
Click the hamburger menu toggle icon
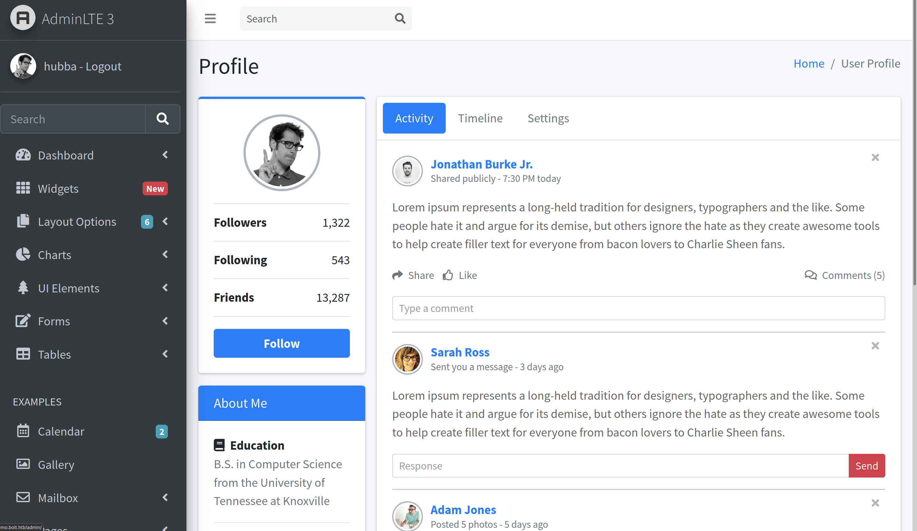point(210,19)
